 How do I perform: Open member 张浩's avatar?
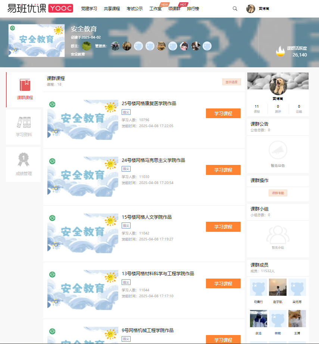pos(259,319)
